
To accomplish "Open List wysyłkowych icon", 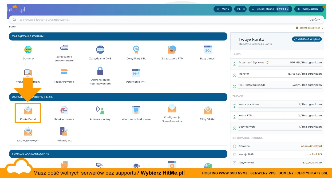I will click(28, 131).
